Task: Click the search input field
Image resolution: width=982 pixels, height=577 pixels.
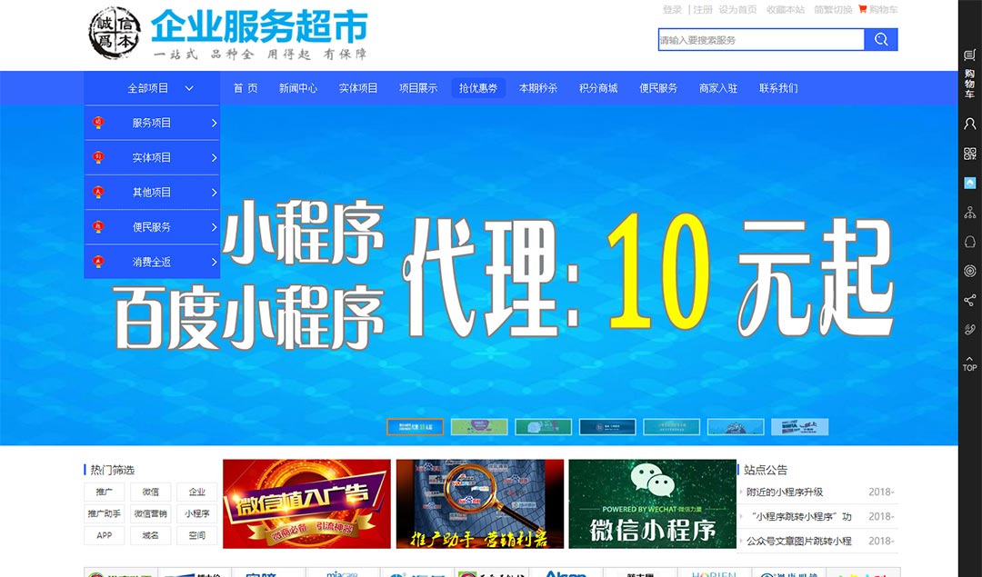Action: pyautogui.click(x=760, y=40)
